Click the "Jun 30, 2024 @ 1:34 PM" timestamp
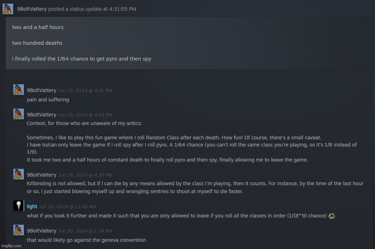Screen dimensions: 375x249 click(x=85, y=231)
